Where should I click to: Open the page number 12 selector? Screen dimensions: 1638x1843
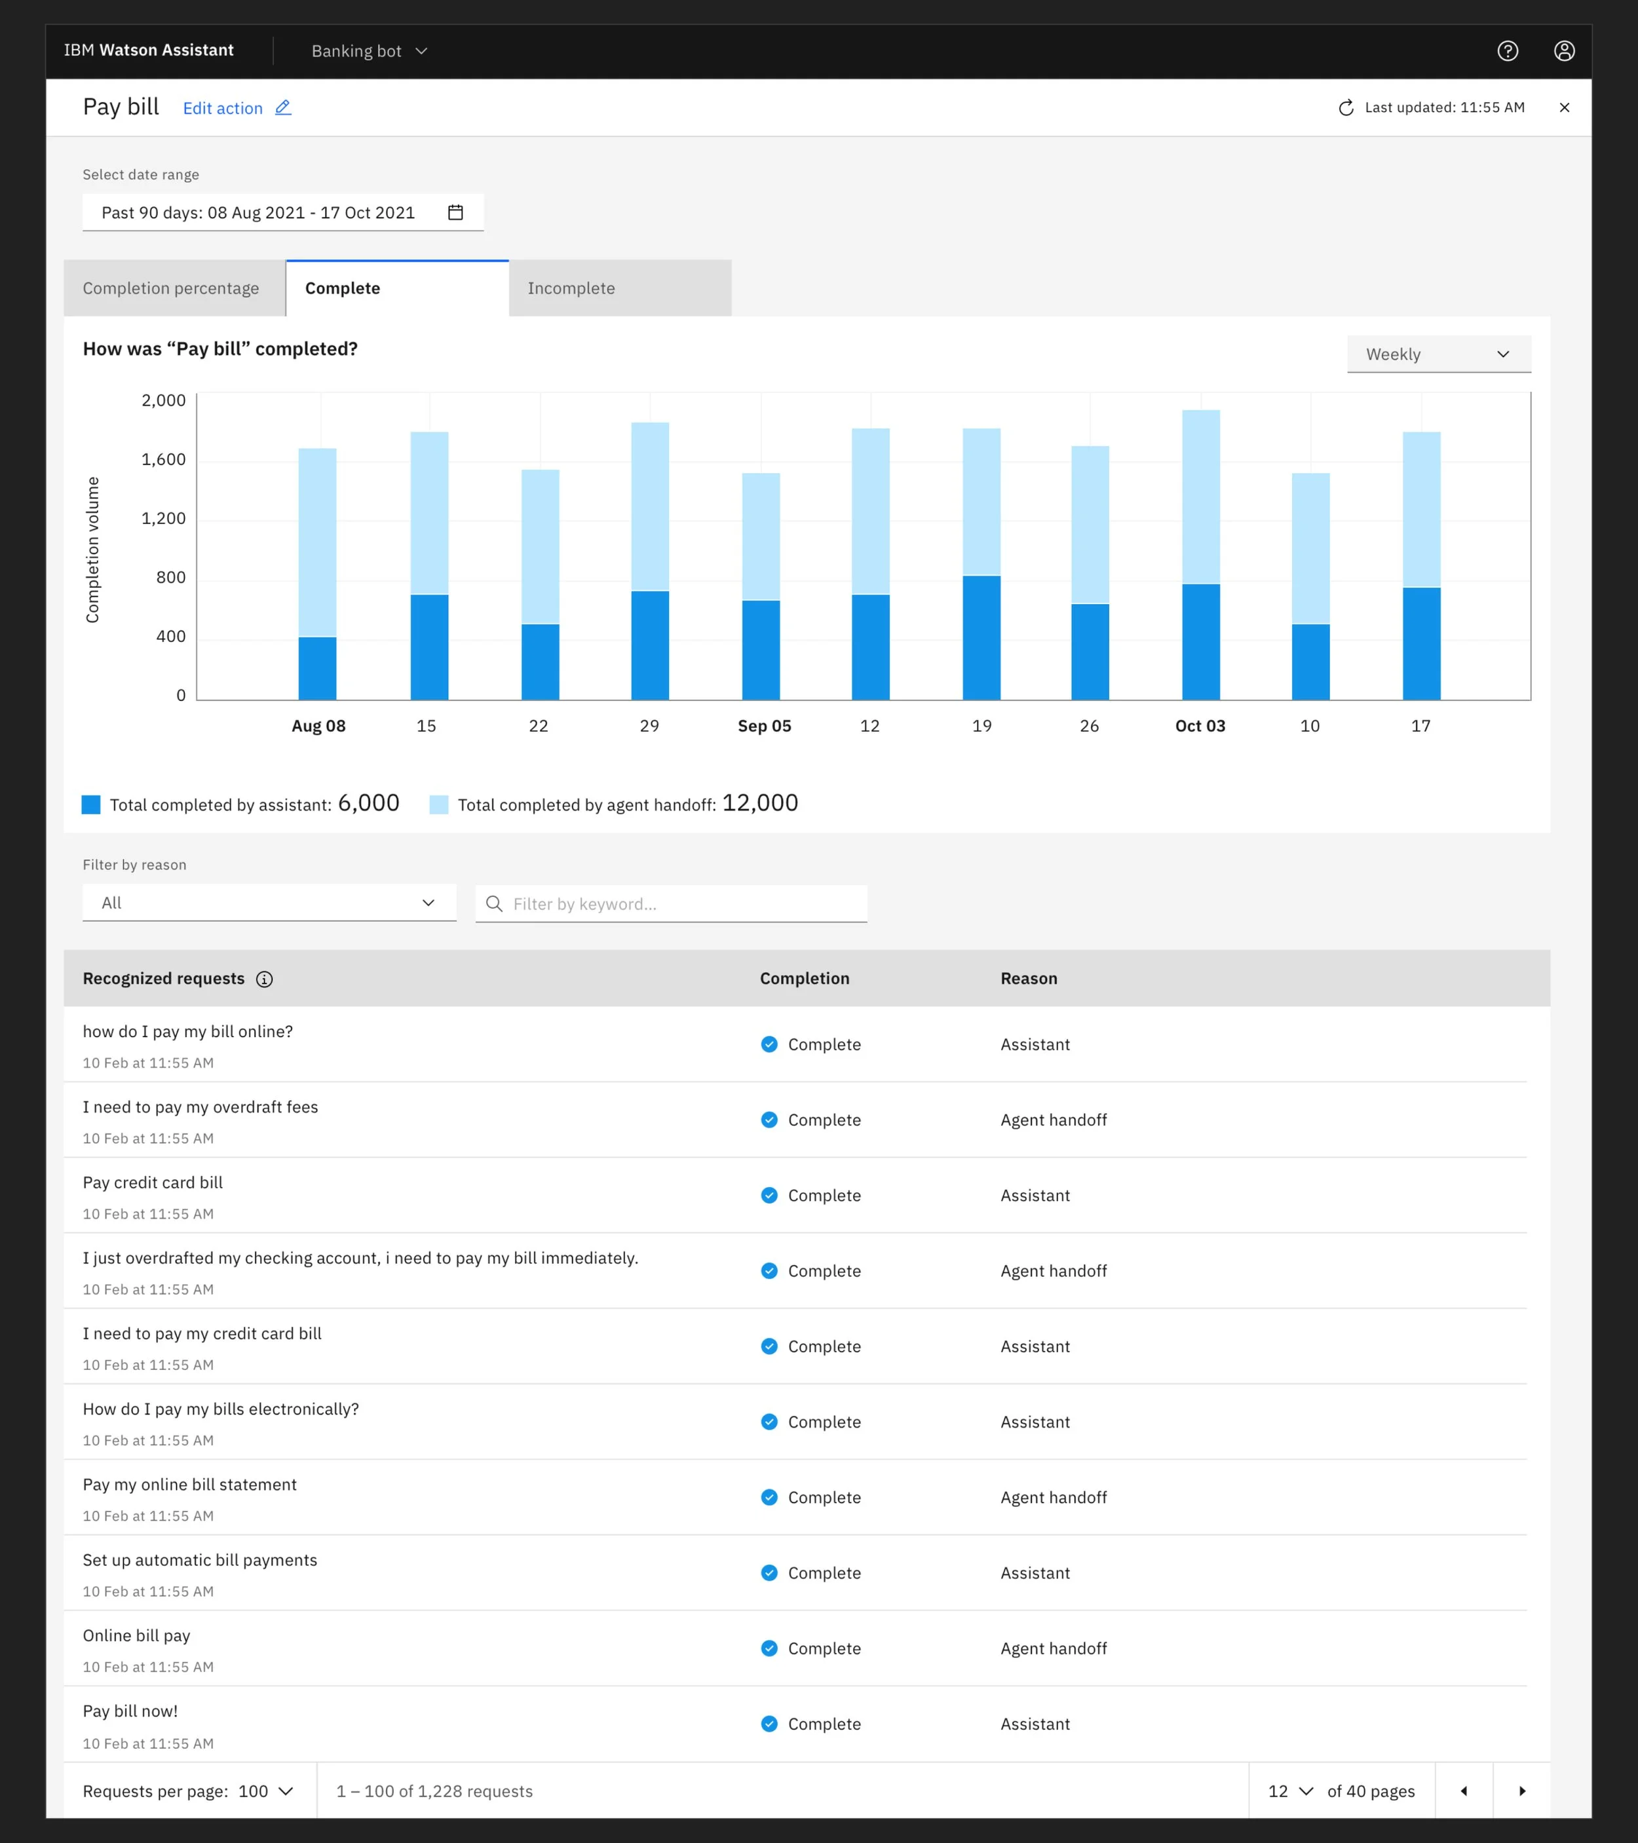click(x=1290, y=1791)
